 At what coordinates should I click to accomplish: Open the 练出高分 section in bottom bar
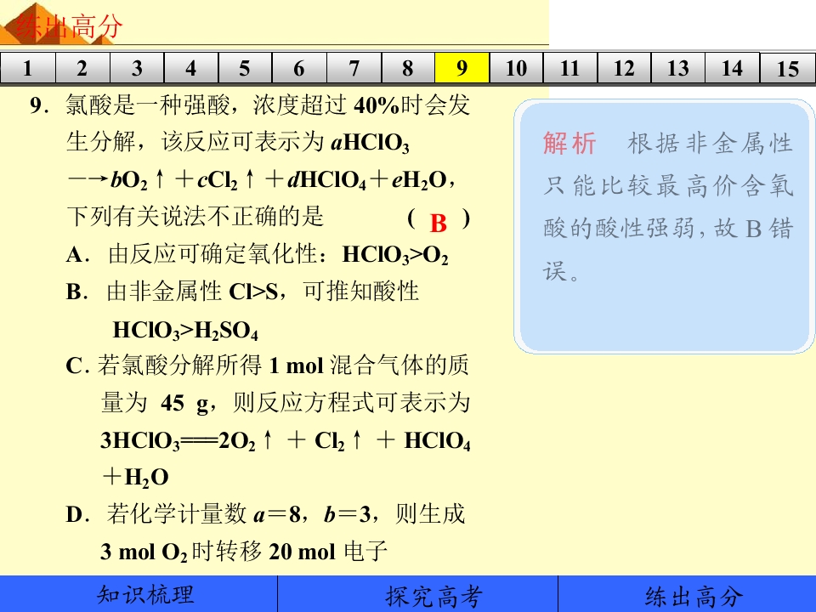coord(687,594)
